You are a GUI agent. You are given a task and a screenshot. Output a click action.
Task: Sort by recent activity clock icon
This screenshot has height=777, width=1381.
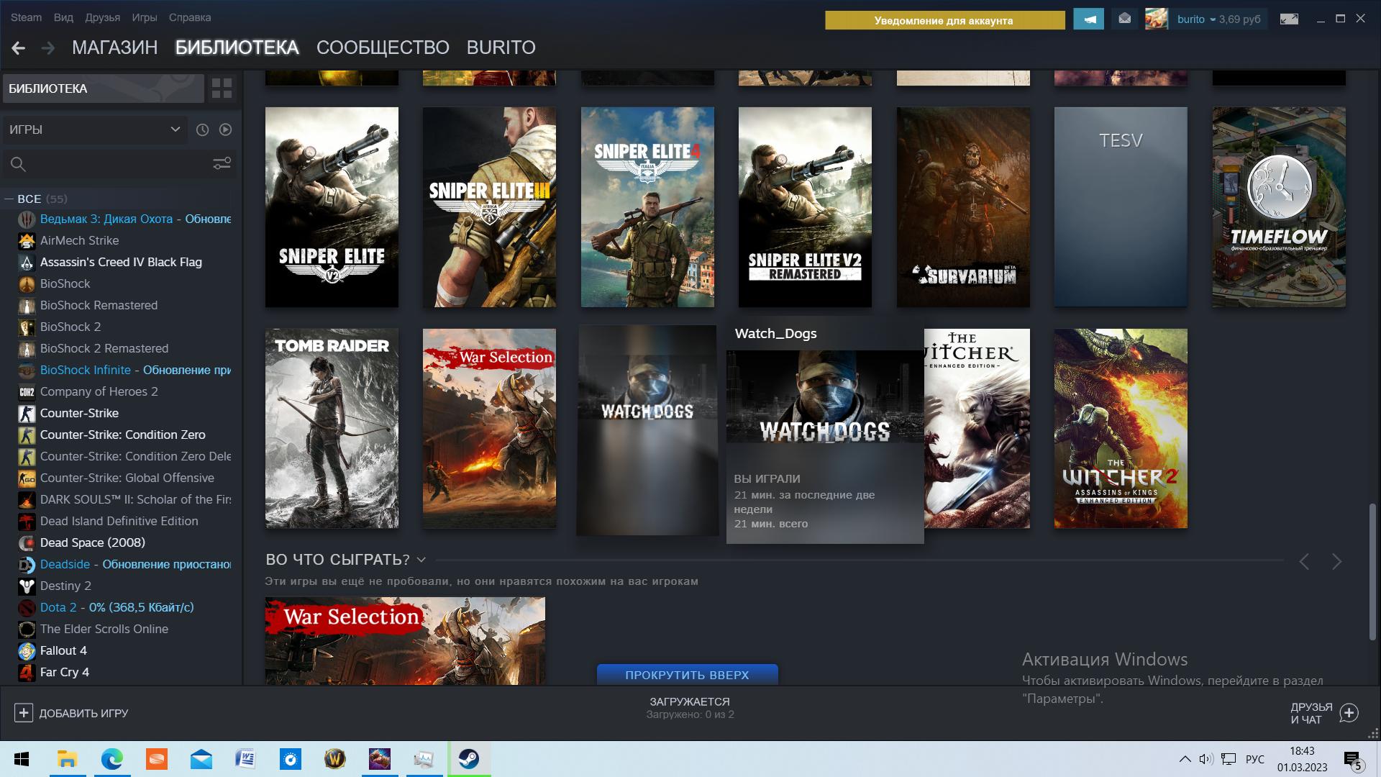coord(203,130)
